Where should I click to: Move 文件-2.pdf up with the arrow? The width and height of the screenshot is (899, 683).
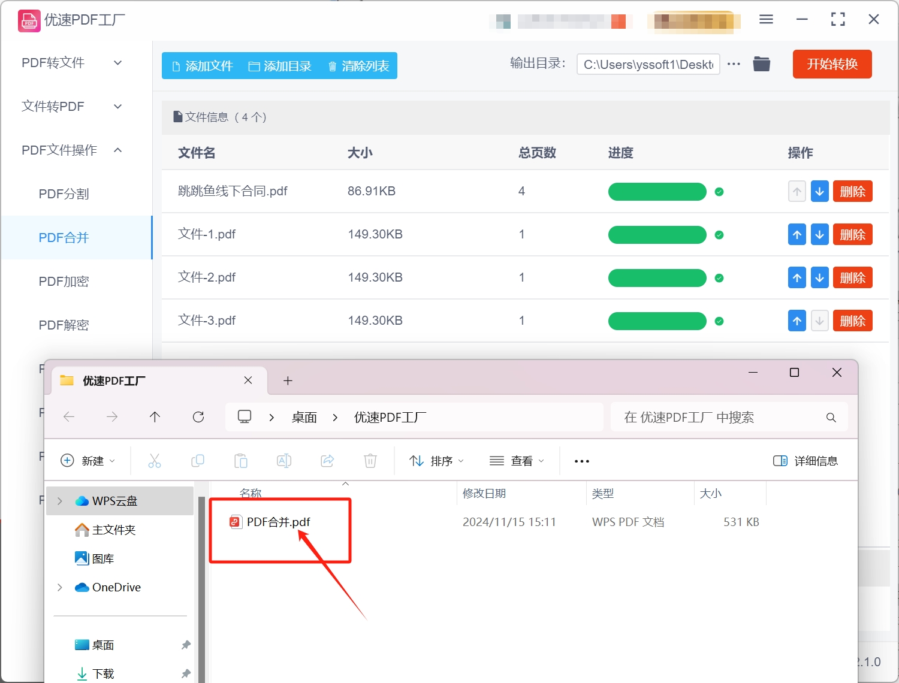(x=797, y=278)
